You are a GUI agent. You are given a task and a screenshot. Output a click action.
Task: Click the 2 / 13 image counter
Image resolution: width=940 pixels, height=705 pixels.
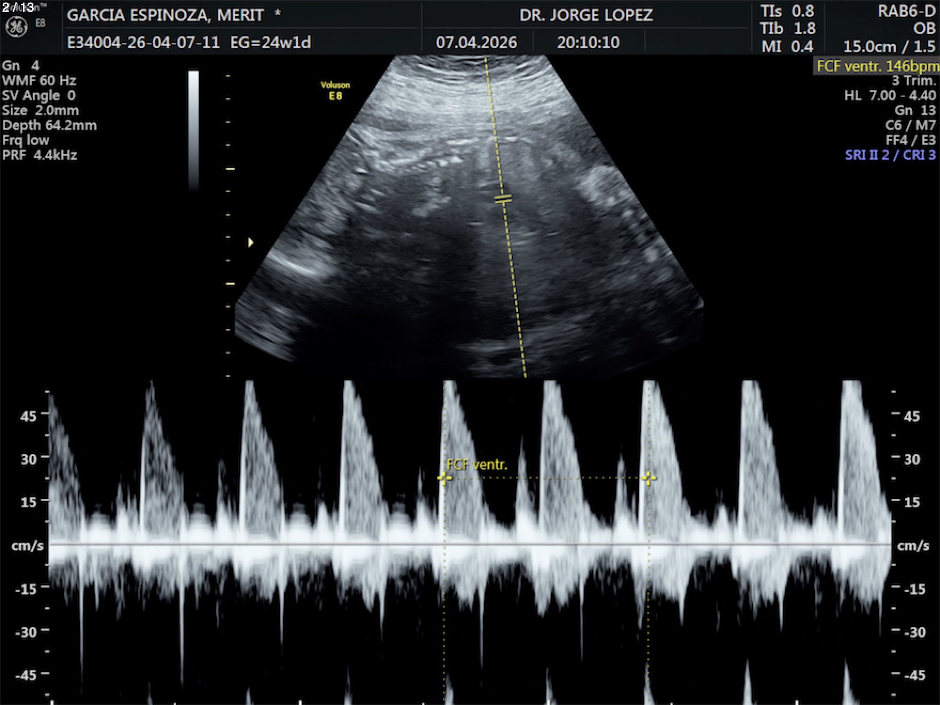[18, 7]
